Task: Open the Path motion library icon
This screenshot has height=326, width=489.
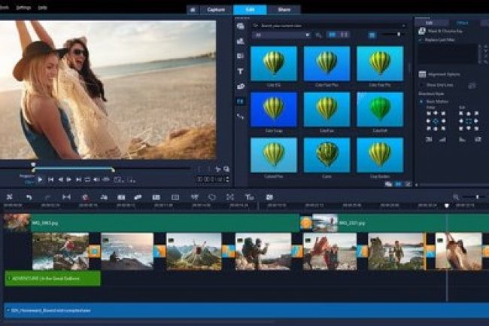Action: pyautogui.click(x=241, y=116)
